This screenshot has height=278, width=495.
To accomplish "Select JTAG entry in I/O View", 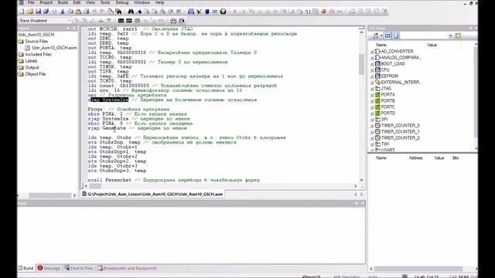I will 386,89.
